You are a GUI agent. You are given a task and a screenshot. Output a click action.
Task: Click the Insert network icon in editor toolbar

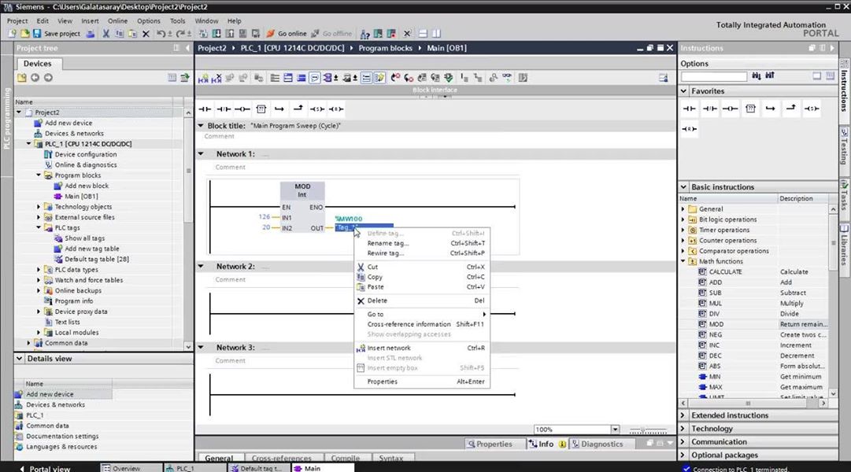[203, 78]
